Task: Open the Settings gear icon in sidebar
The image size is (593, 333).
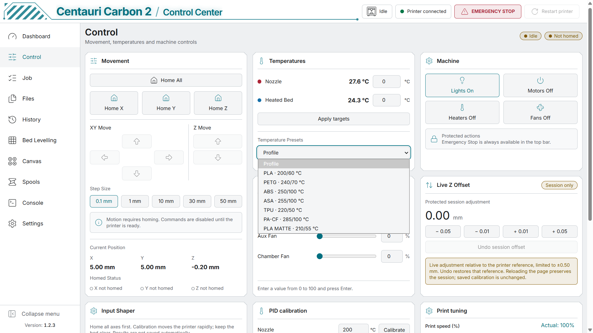Action: [12, 224]
